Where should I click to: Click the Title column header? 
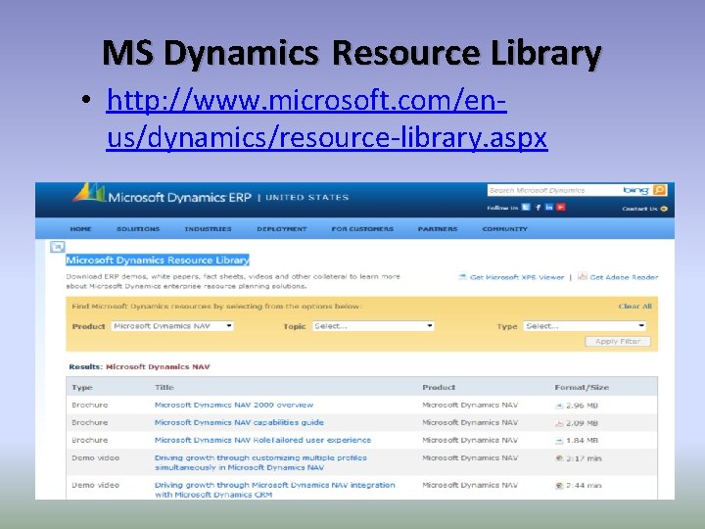coord(164,387)
